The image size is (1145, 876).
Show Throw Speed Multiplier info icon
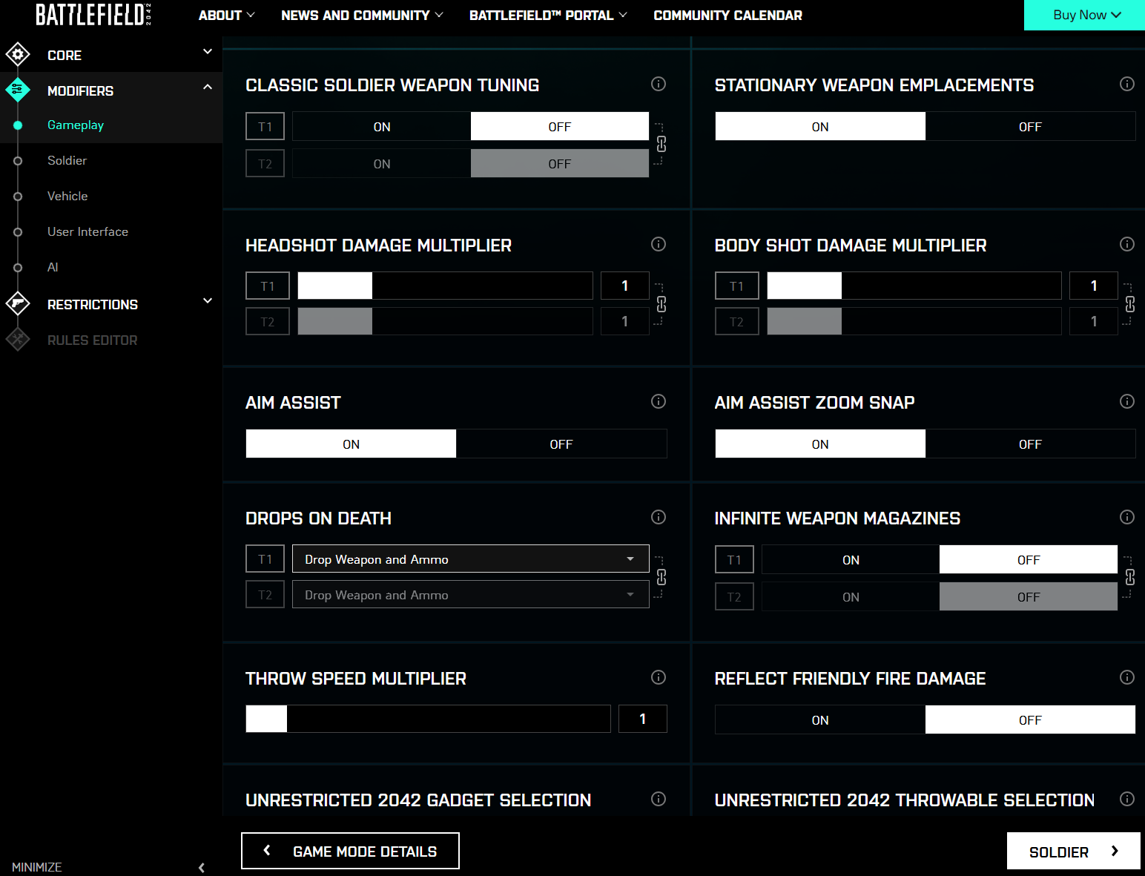tap(659, 677)
